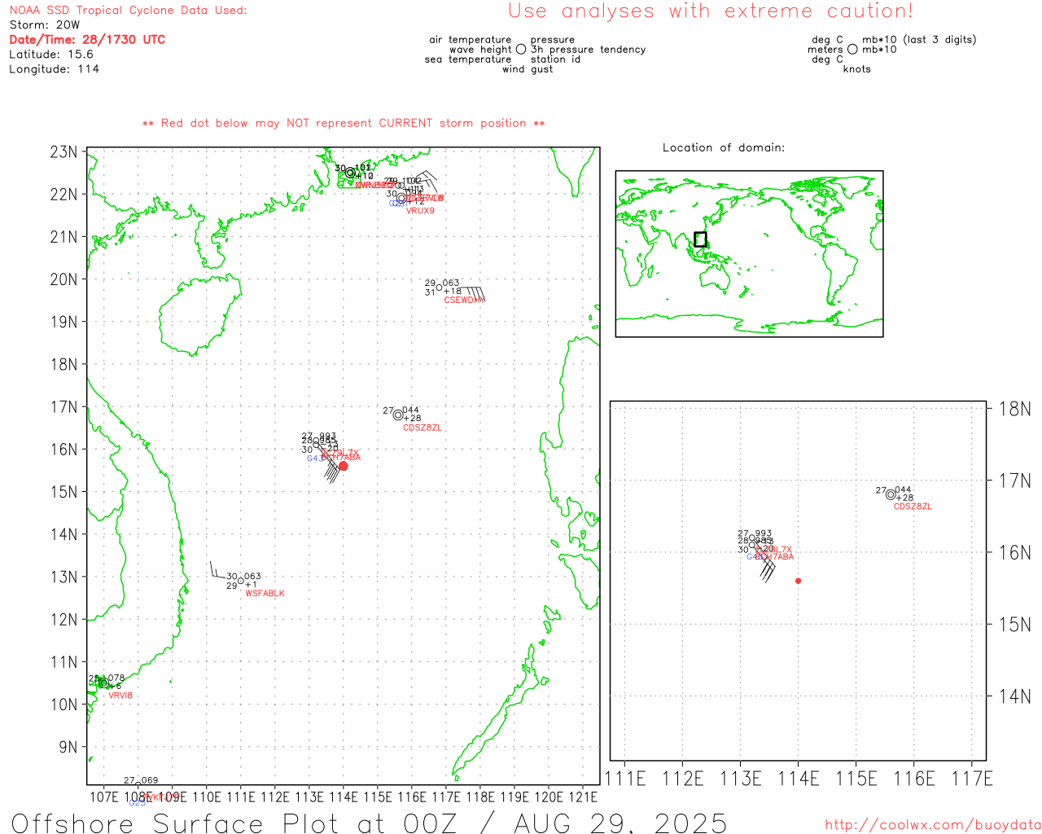
Task: Click the 9N latitude axis label
Action: pyautogui.click(x=68, y=747)
